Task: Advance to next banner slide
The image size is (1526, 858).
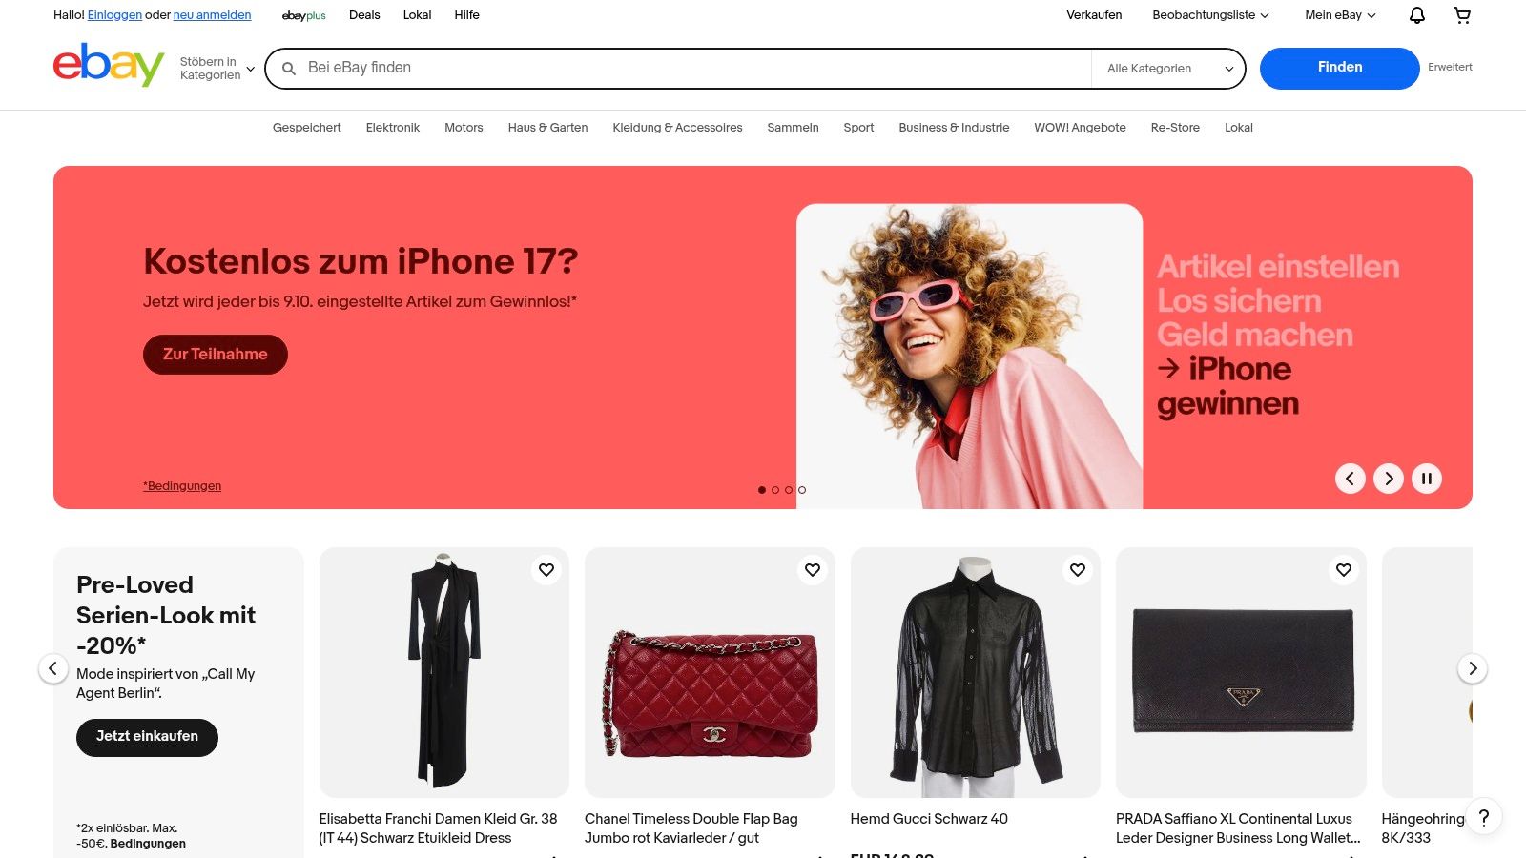Action: [x=1389, y=479]
